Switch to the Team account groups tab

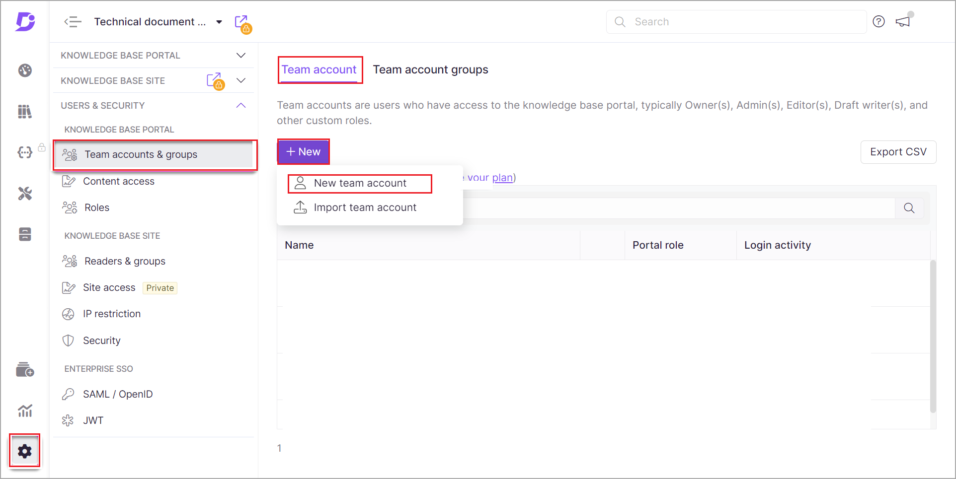point(430,69)
